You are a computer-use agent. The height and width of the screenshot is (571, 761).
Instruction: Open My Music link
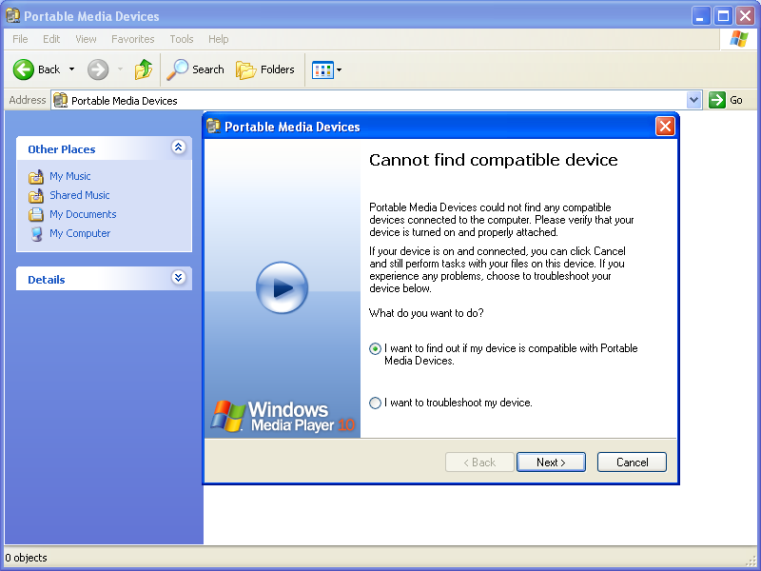coord(69,176)
